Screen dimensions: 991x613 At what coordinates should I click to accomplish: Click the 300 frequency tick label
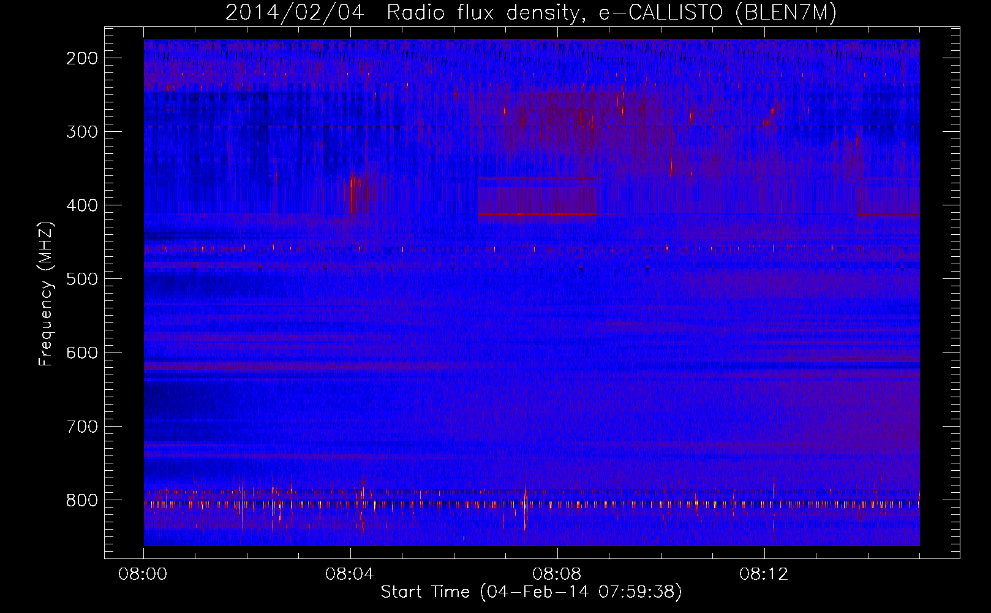coord(82,132)
